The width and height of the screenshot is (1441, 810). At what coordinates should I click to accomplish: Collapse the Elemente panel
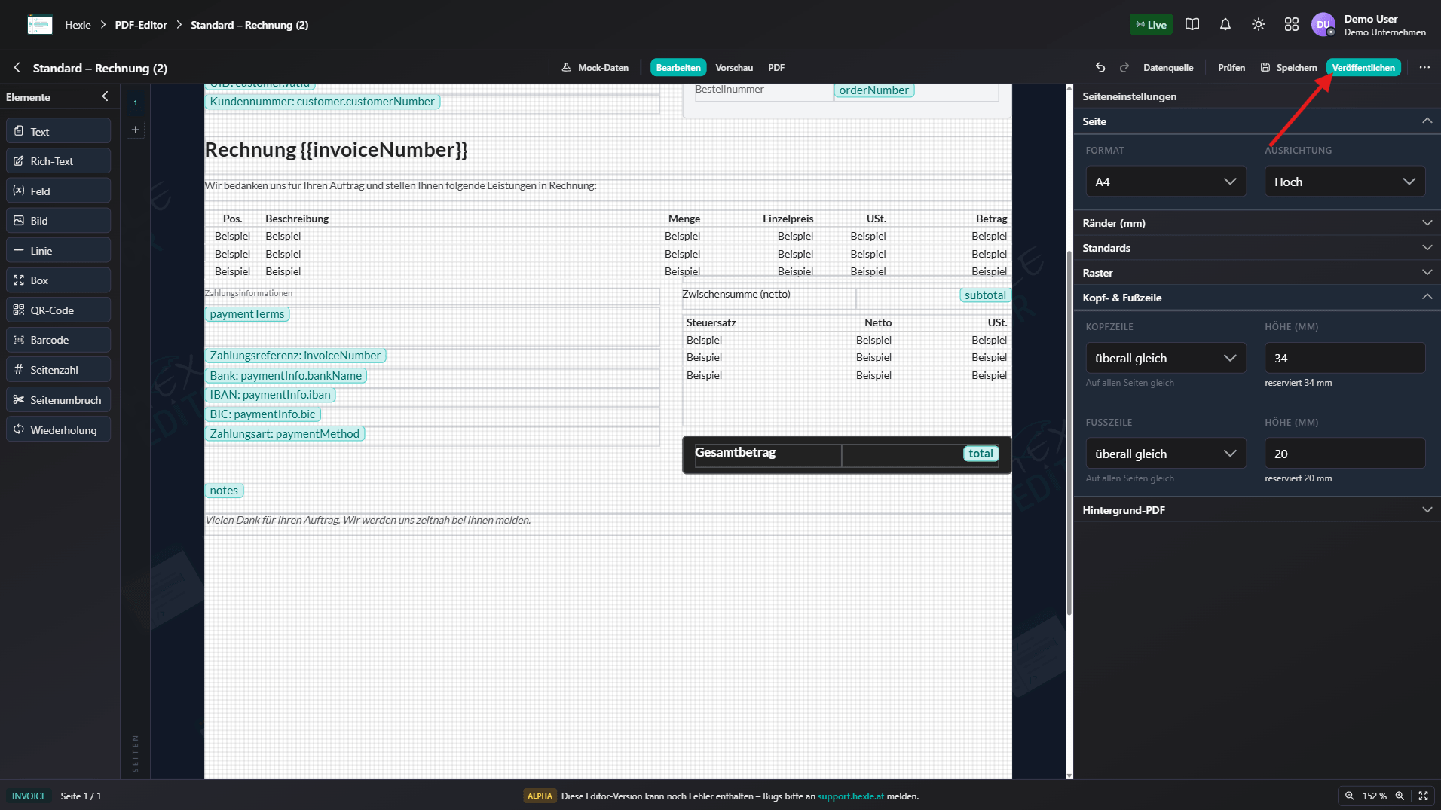click(x=105, y=96)
